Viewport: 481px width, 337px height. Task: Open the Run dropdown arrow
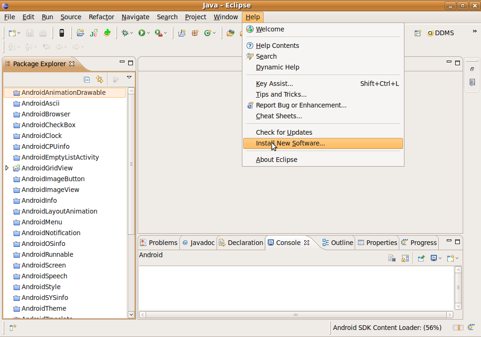tap(148, 33)
